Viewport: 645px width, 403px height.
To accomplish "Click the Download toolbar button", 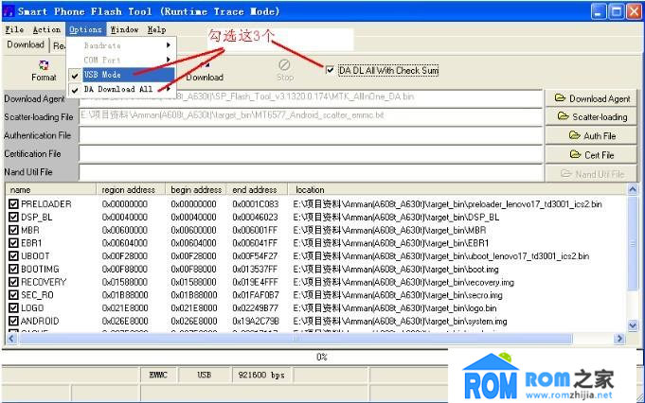I will click(205, 72).
